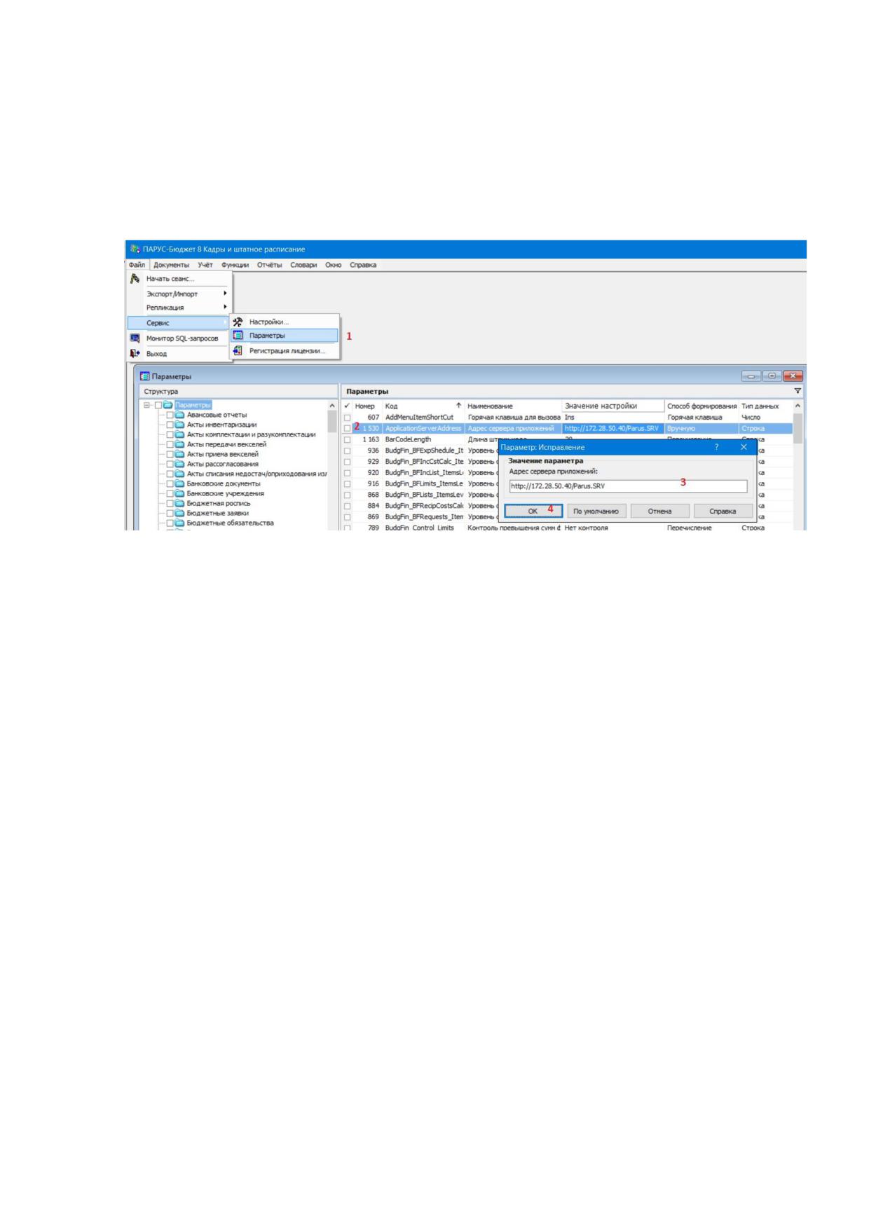This screenshot has height=1229, width=869.
Task: Click the filter funnel icon in the Параметры panel
Action: 798,391
